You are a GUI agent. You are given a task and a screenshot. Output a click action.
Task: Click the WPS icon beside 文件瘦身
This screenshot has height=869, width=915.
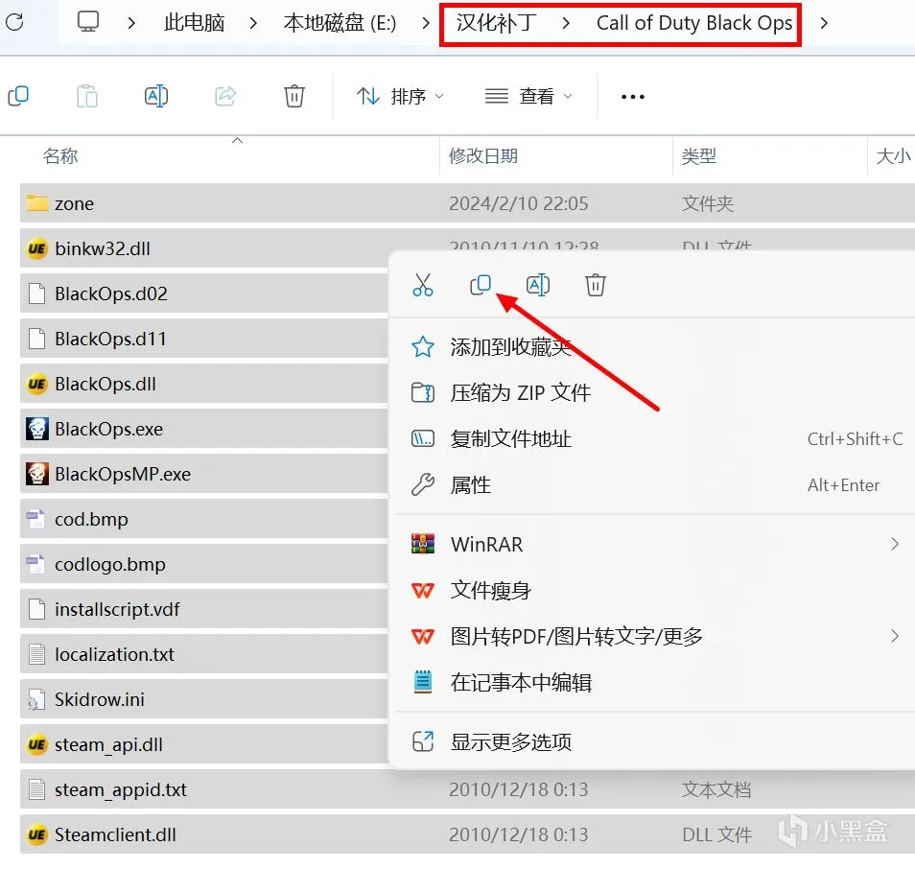pos(422,591)
